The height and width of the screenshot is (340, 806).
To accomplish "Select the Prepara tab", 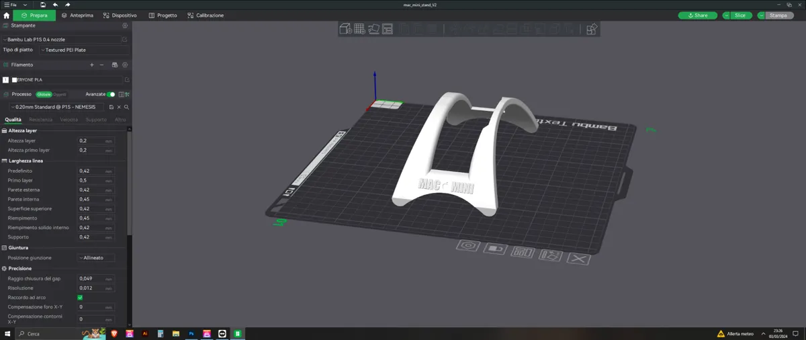I will pyautogui.click(x=34, y=15).
